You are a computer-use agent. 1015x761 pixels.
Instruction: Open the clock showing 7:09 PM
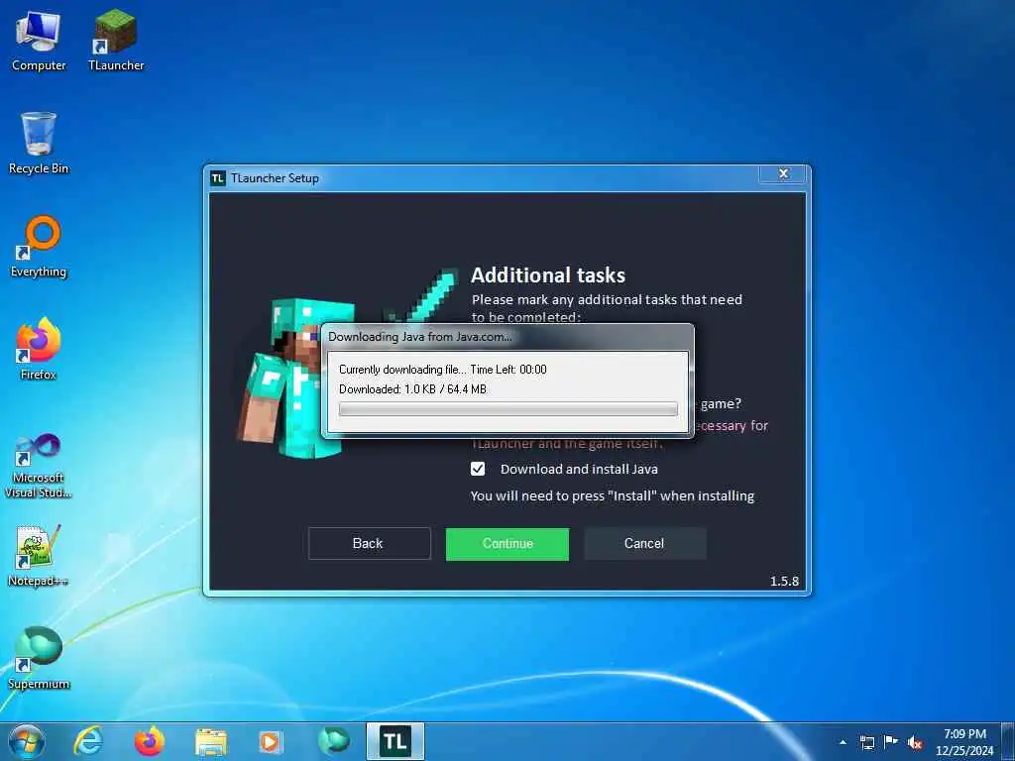click(964, 742)
